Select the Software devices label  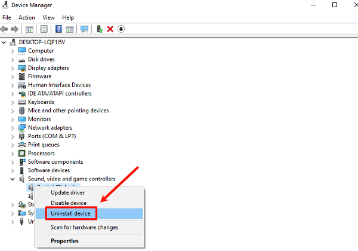[49, 170]
